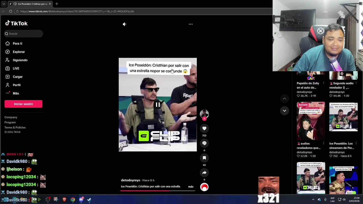This screenshot has height=204, width=363.
Task: Open the system volume tray icon
Action: pyautogui.click(x=344, y=199)
